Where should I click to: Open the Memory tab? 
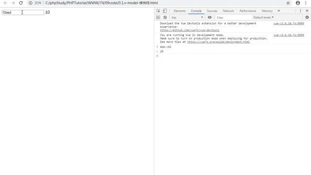coord(267,11)
